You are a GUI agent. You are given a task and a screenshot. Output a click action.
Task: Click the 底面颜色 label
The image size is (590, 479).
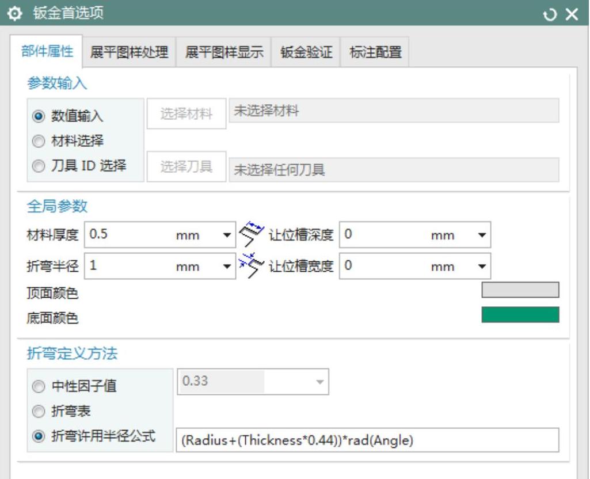point(52,318)
